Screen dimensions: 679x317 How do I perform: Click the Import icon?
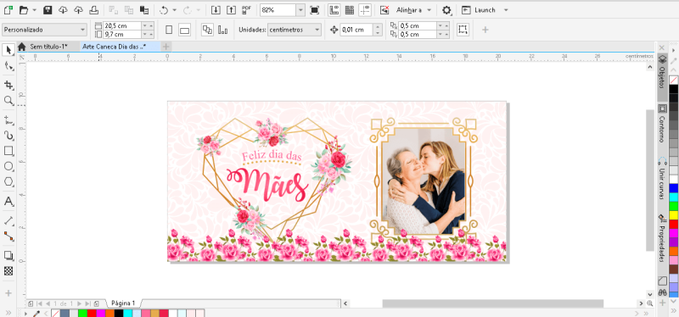coord(216,10)
